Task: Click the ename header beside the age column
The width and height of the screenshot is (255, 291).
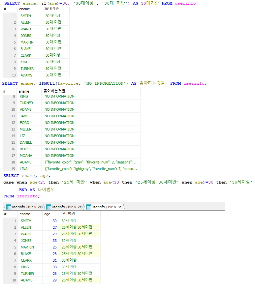Action: [x=30, y=214]
